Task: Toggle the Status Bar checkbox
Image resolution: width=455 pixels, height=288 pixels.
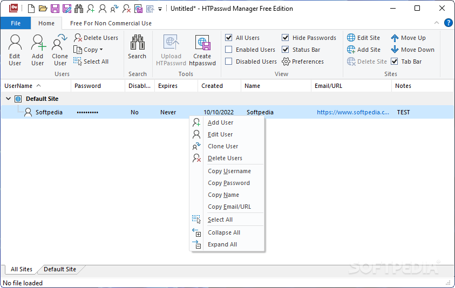Action: 285,50
